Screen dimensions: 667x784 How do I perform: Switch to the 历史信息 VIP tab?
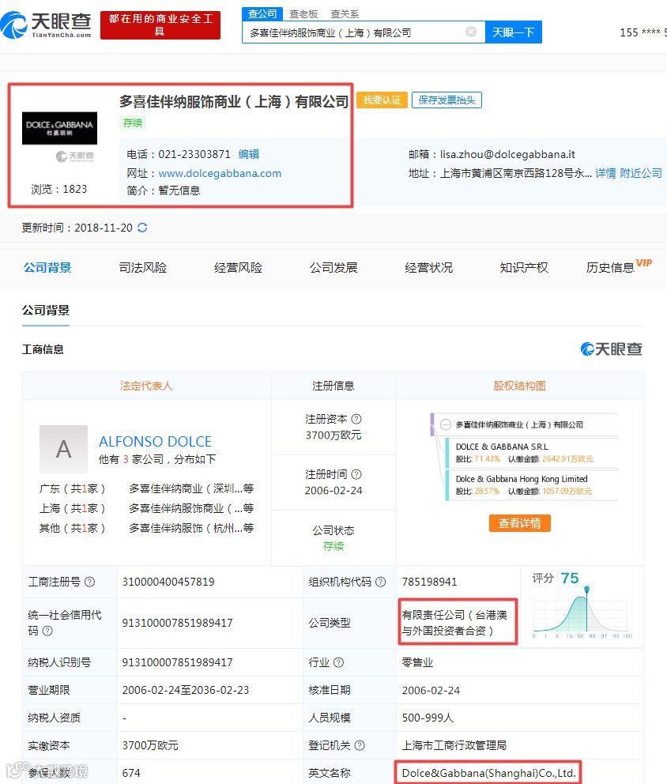coord(619,266)
